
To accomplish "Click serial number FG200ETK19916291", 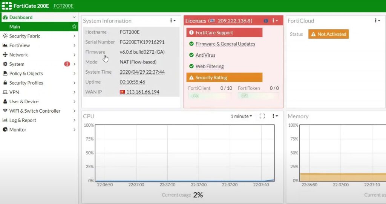I will click(x=142, y=42).
